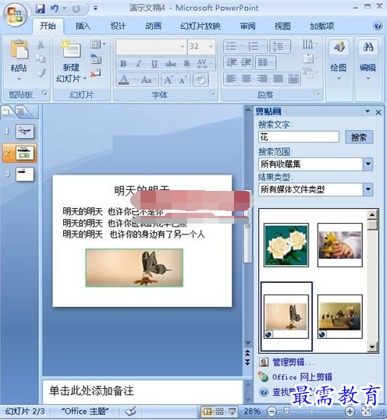The height and width of the screenshot is (420, 387).
Task: Apply bold formatting
Action: (x=123, y=64)
